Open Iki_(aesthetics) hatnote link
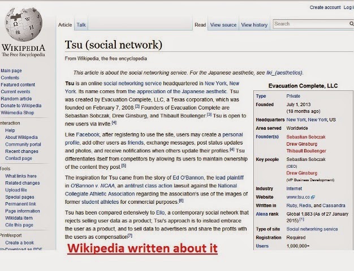 click(x=284, y=73)
